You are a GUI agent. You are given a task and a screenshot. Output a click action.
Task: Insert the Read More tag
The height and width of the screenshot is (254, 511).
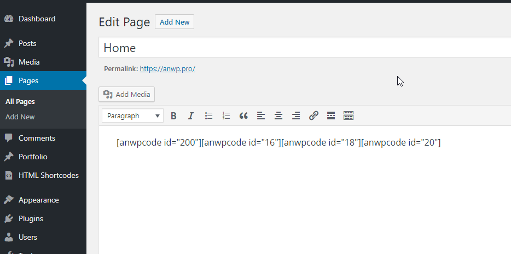[x=331, y=116]
